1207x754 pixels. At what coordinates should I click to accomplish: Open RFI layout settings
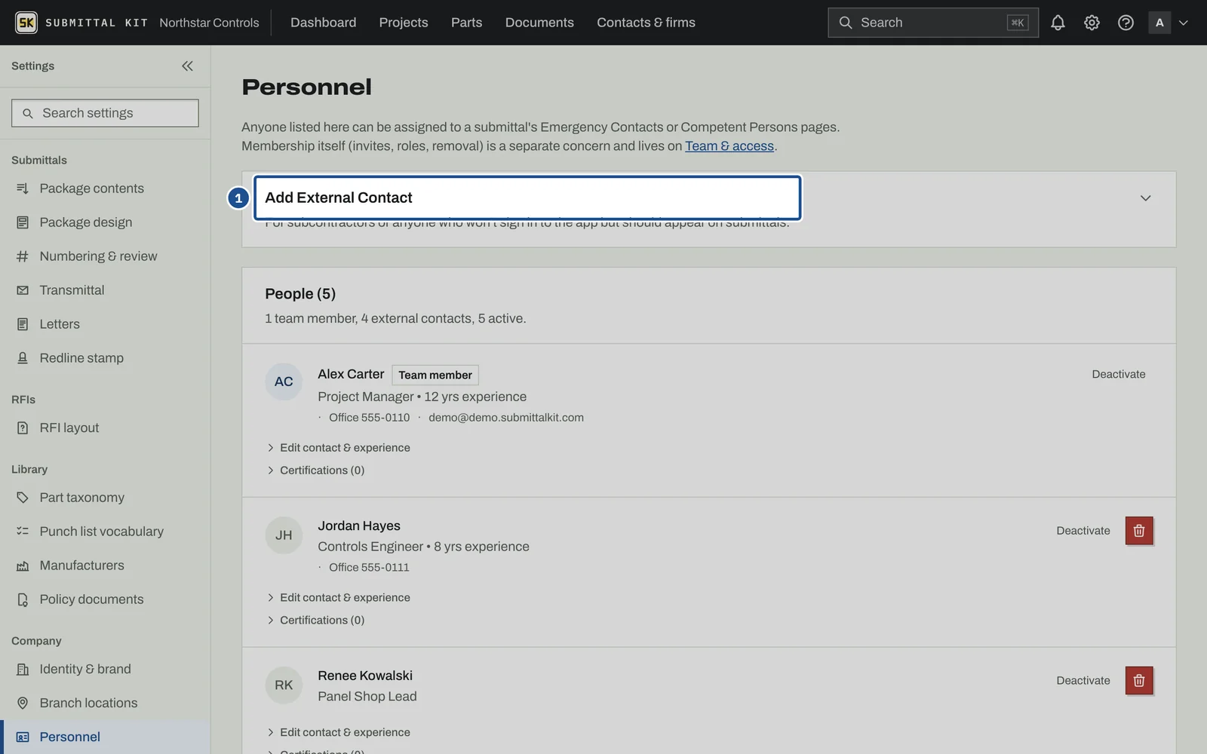coord(105,428)
